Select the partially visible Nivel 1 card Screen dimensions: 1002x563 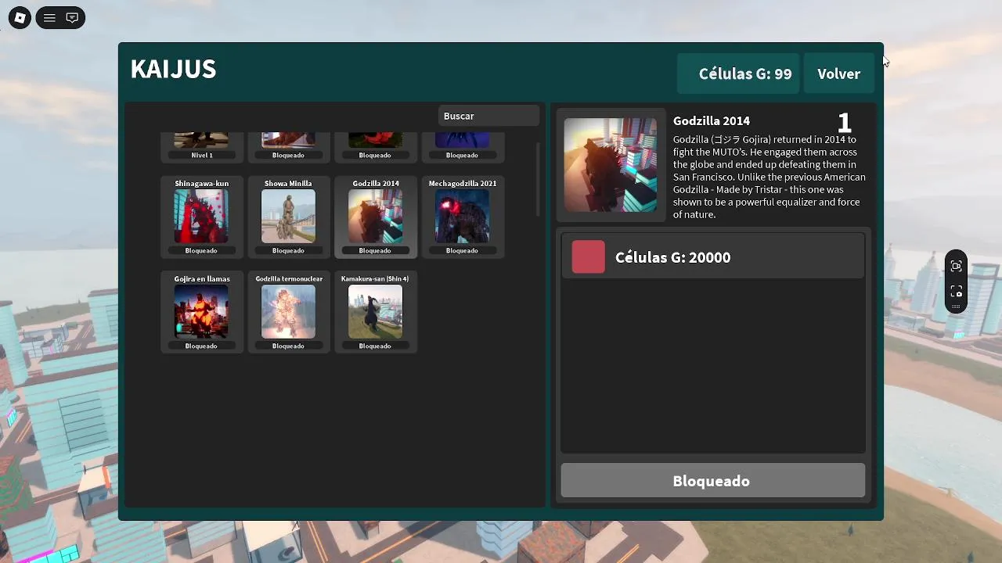[x=202, y=147]
